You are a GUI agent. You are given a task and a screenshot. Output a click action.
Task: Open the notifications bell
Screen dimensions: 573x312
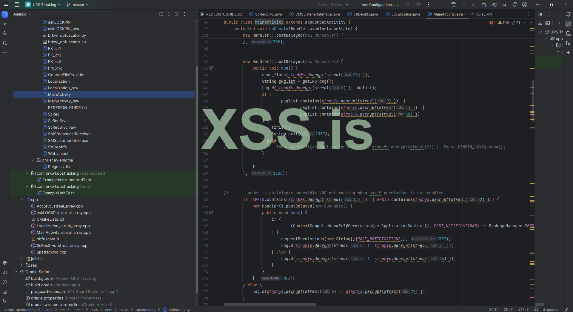click(568, 14)
